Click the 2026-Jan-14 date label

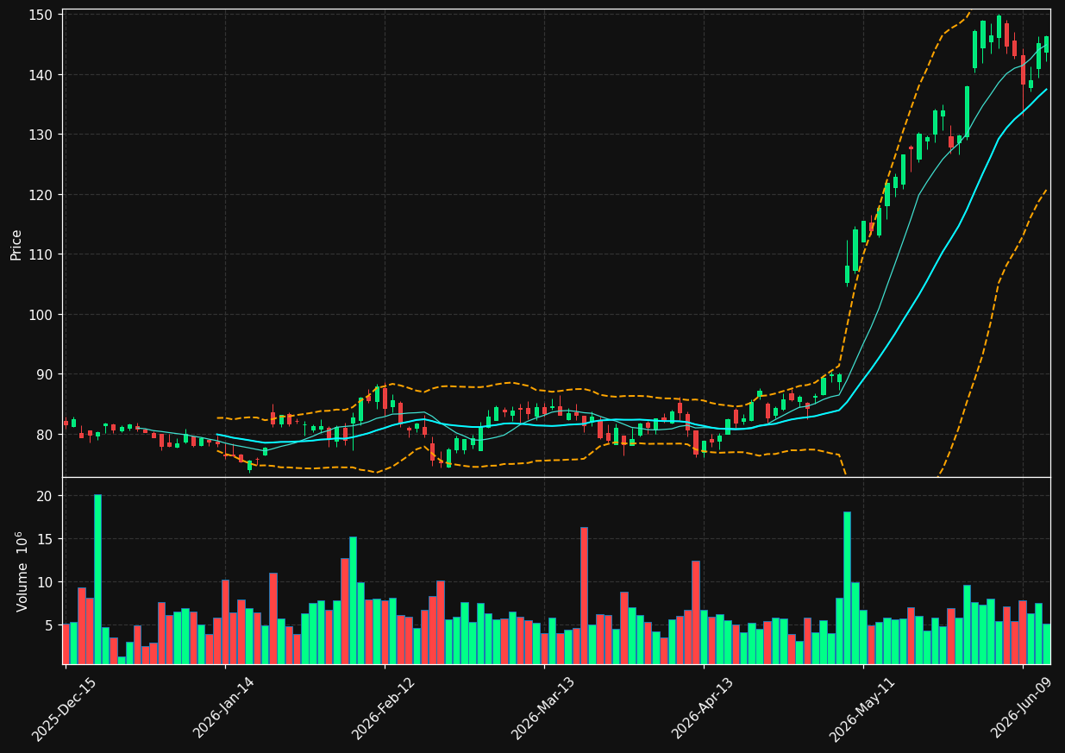tap(224, 708)
